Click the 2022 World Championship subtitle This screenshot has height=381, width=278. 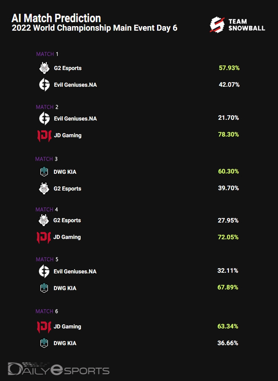click(x=95, y=28)
